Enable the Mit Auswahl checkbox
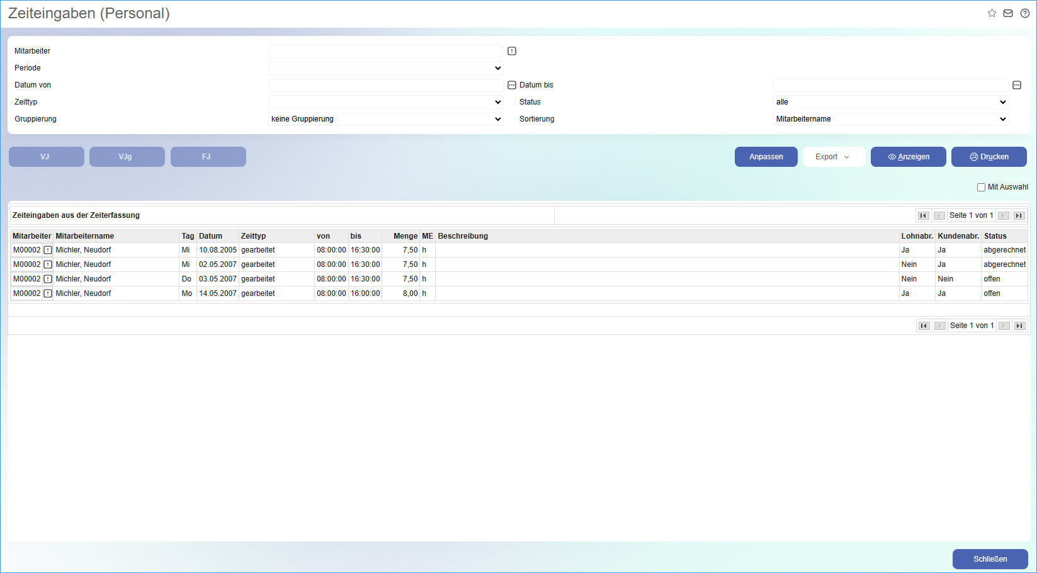Image resolution: width=1037 pixels, height=573 pixels. [x=981, y=187]
